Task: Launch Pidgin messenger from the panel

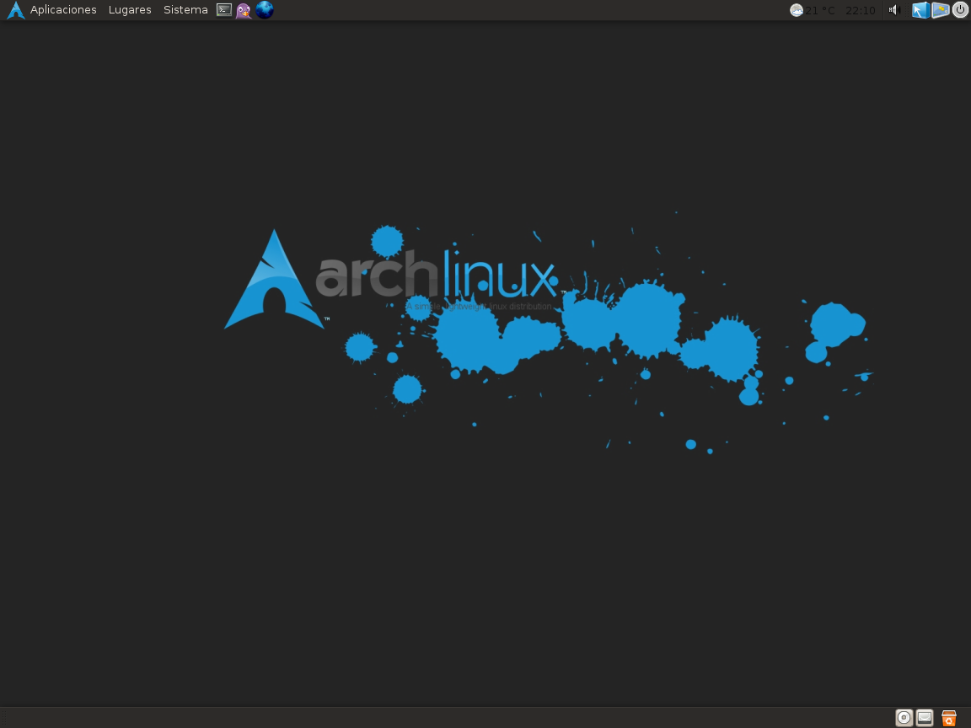Action: tap(244, 10)
